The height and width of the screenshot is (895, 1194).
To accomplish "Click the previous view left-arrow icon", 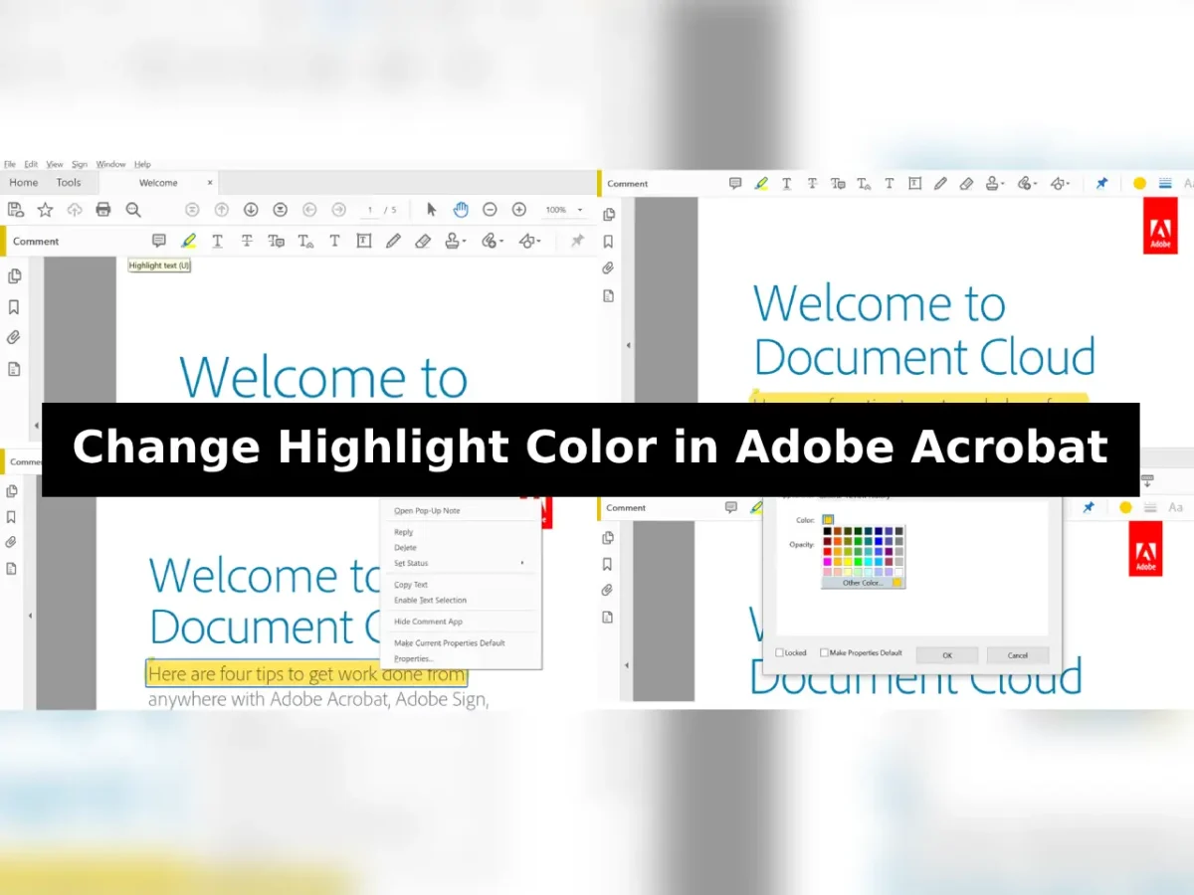I will tap(309, 209).
